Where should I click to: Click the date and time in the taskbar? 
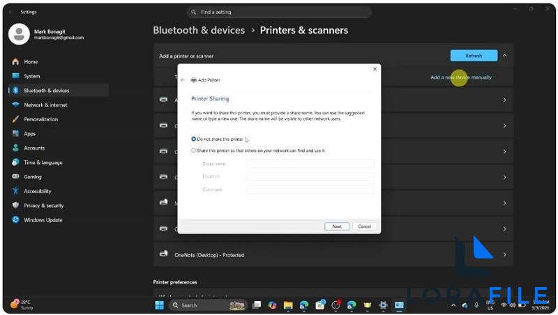(x=540, y=305)
